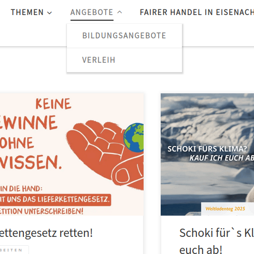This screenshot has width=254, height=254.
Task: Open the Themen menu
Action: pos(27,12)
